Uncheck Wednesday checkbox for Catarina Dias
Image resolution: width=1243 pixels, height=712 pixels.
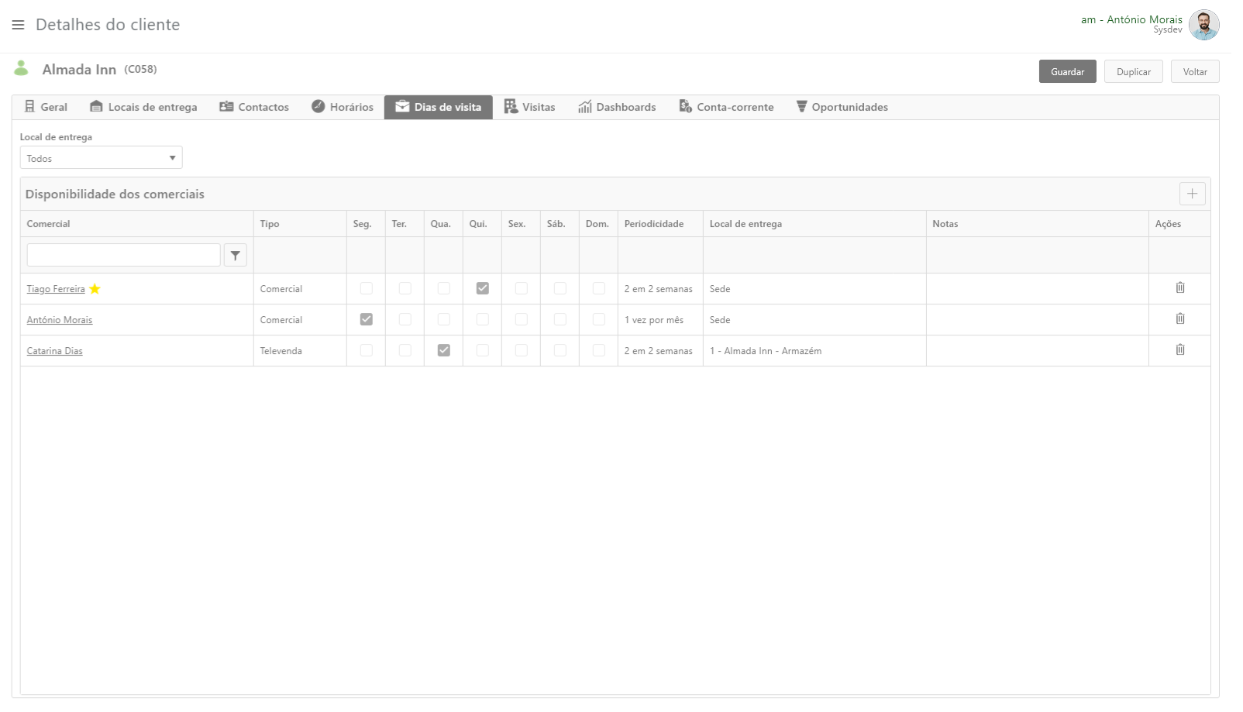point(443,350)
